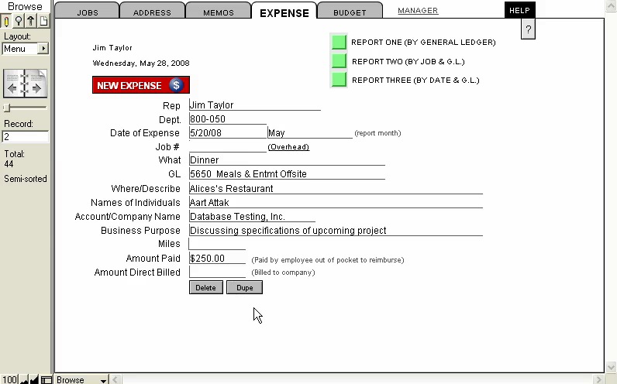Click the What field containing Dinner
Screen dimensions: 617x384
click(287, 159)
